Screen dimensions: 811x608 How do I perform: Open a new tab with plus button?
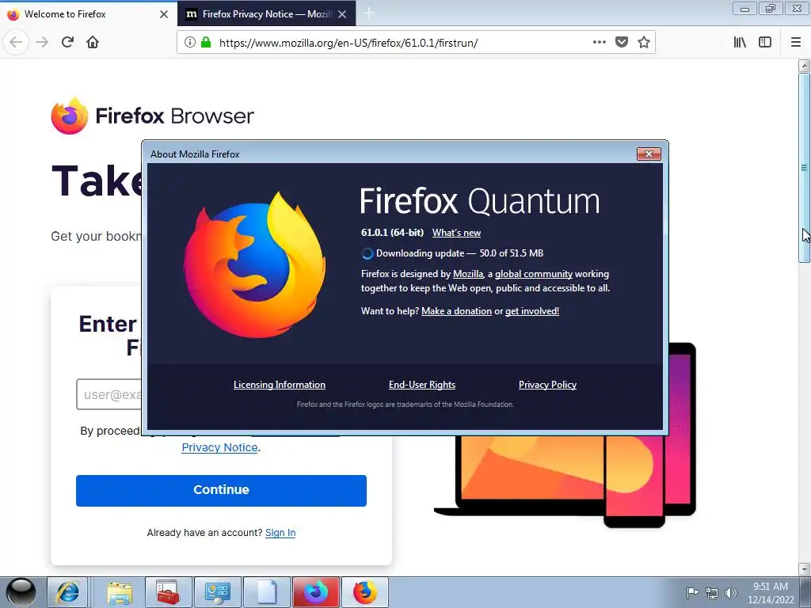click(x=369, y=13)
